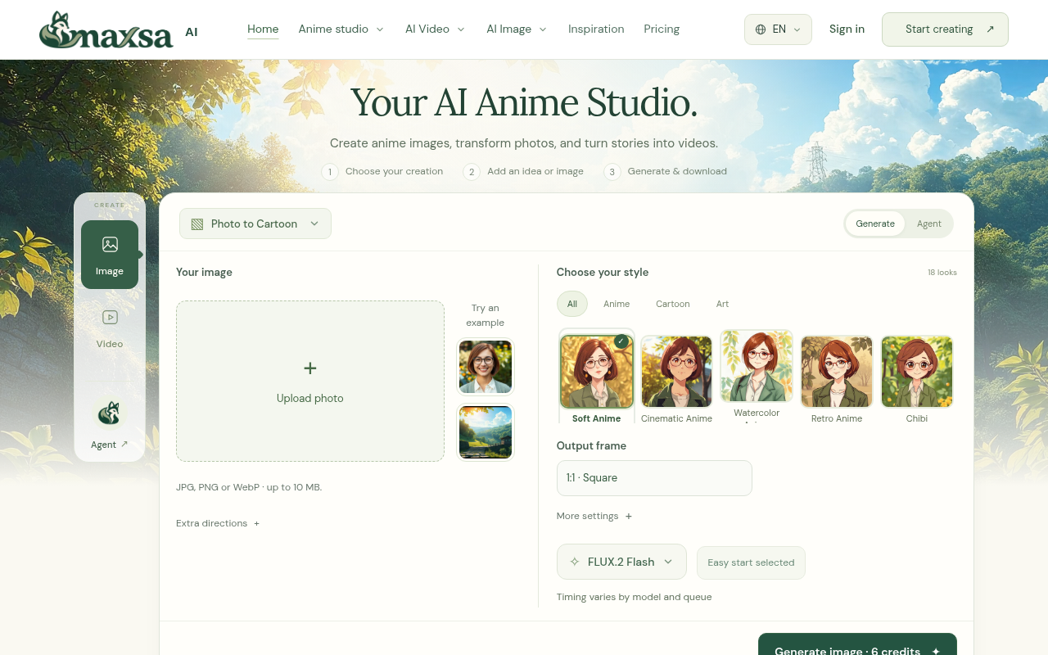The image size is (1048, 655).
Task: Click the globe language icon
Action: pyautogui.click(x=761, y=29)
